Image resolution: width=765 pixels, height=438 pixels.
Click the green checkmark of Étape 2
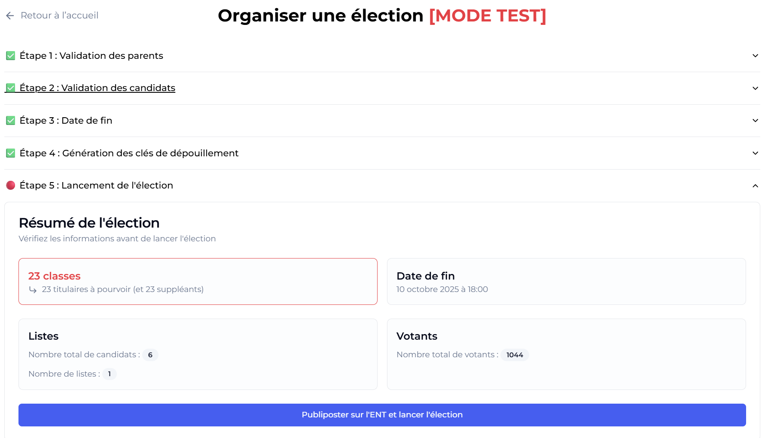coord(10,88)
